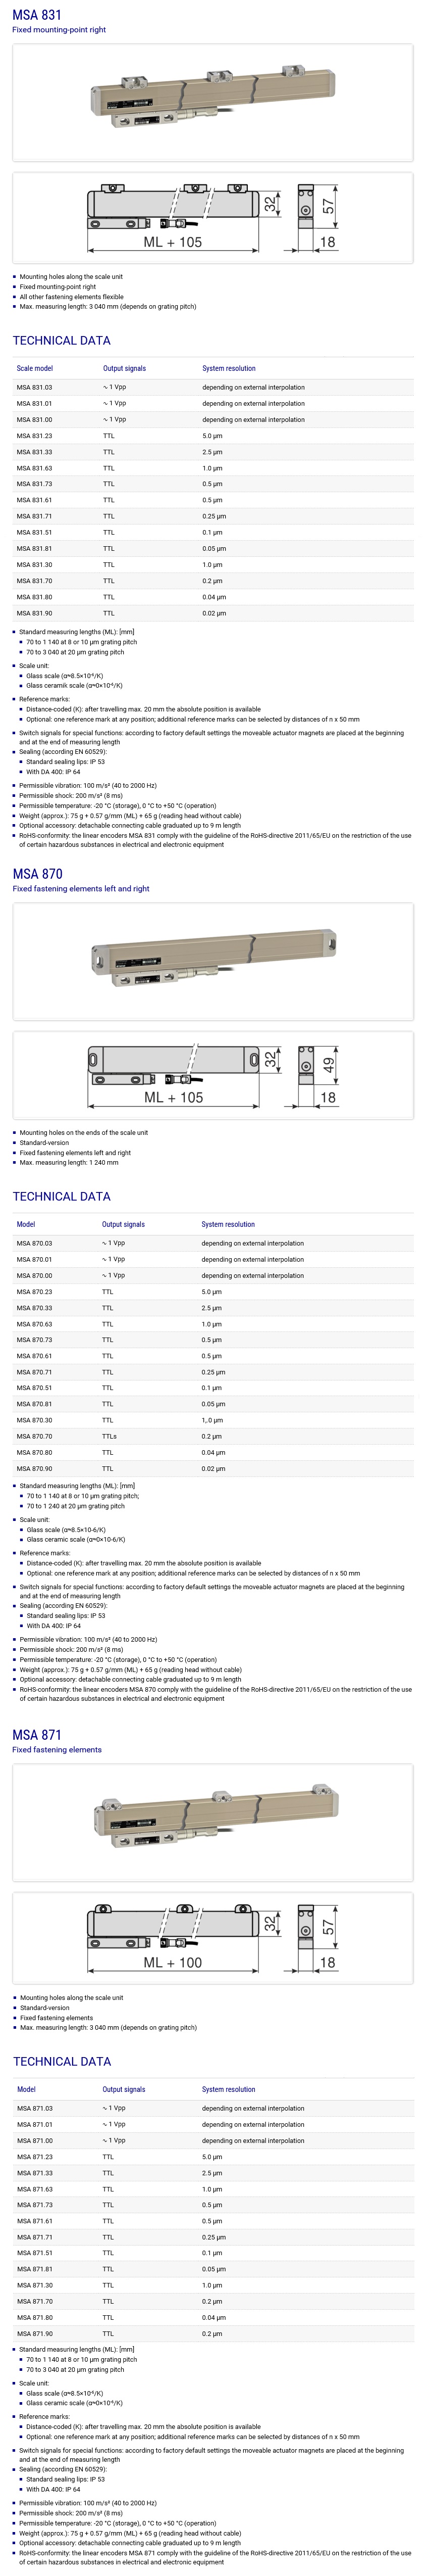Select 'Fixed fastening elements left and right' subtitle

81,888
